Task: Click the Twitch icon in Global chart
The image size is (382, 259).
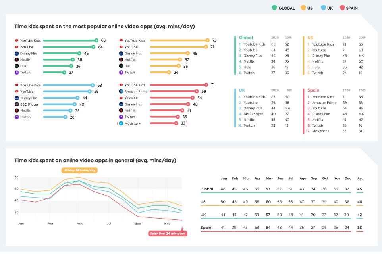Action: (16, 72)
